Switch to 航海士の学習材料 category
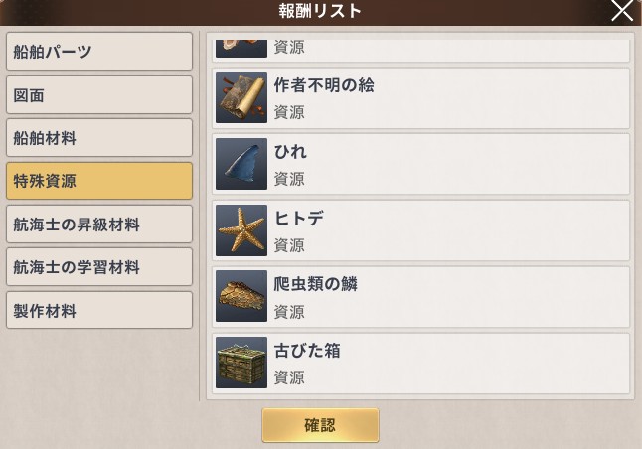 (99, 267)
